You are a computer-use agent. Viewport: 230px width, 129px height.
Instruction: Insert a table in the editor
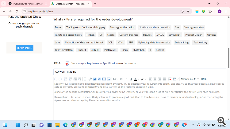[104, 79]
